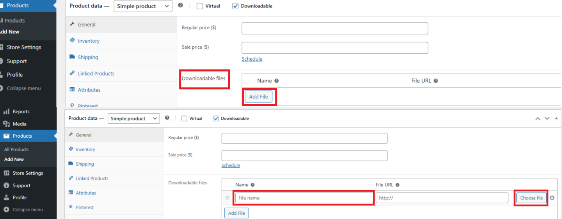
Task: Click the lower Collapse menu icon
Action: tap(6, 209)
